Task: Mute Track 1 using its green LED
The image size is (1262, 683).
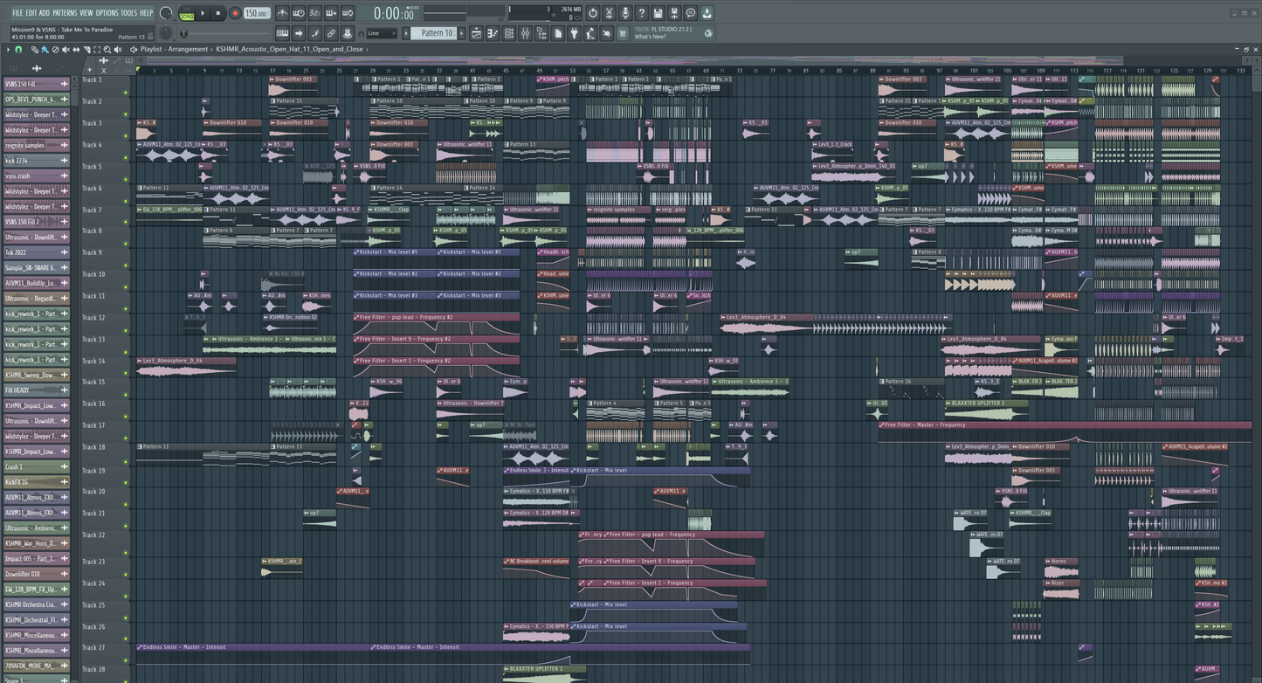Action: (x=126, y=93)
